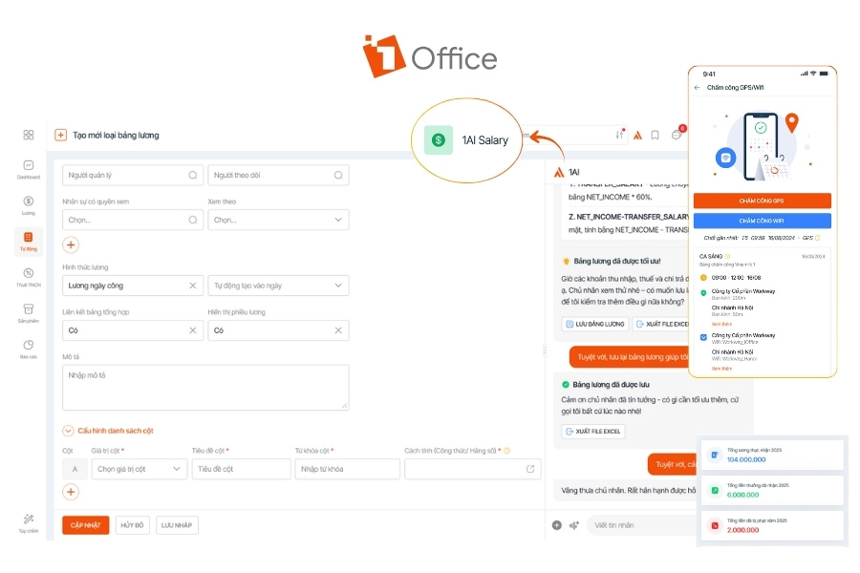Click in the Người theo dõi field
860x573 pixels.
click(278, 175)
